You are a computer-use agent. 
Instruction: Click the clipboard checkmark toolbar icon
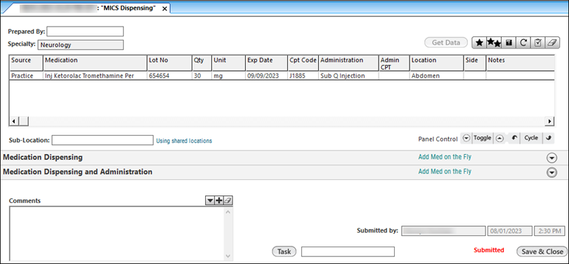pos(537,43)
